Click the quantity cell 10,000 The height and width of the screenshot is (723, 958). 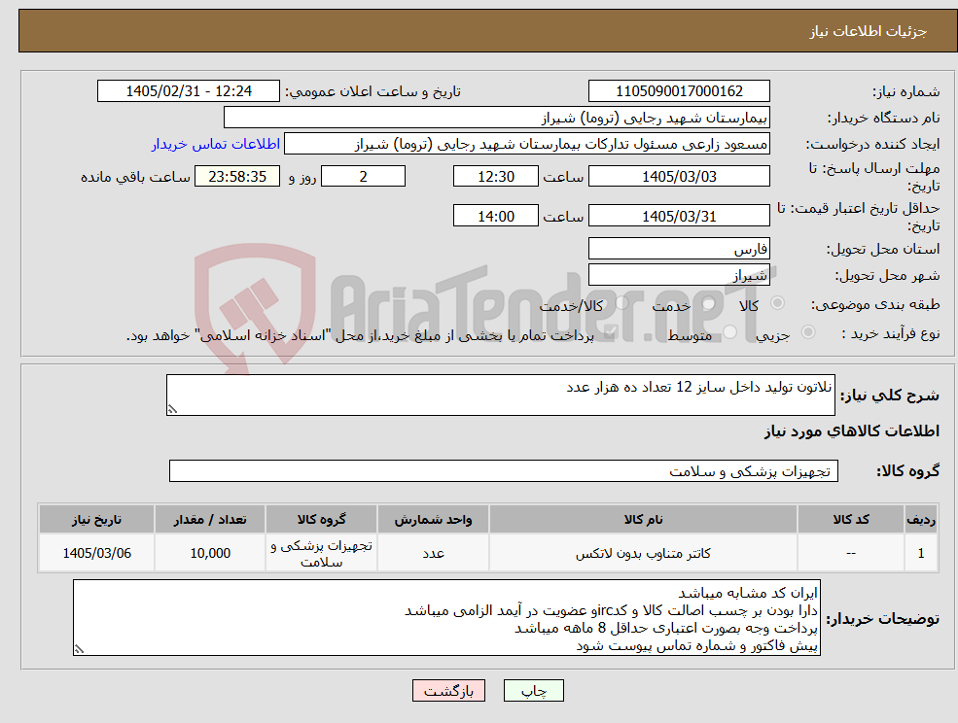tap(209, 553)
